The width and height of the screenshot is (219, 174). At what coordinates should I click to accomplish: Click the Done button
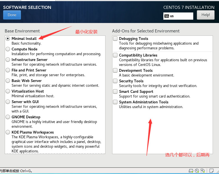coord(12,15)
